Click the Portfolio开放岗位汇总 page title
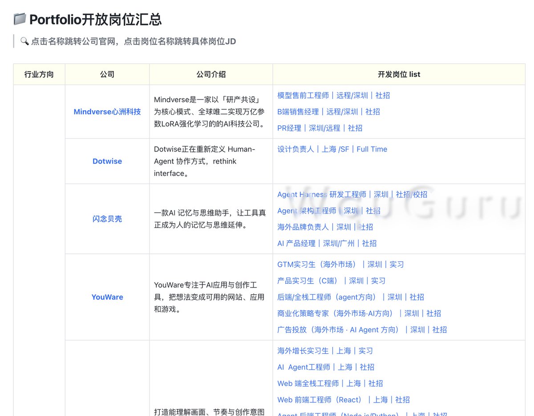Viewport: 534px width, 416px height. (x=95, y=20)
